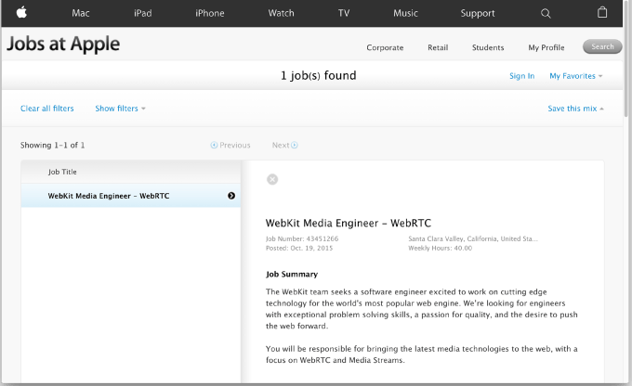
Task: Select the Corporate tab
Action: point(385,47)
